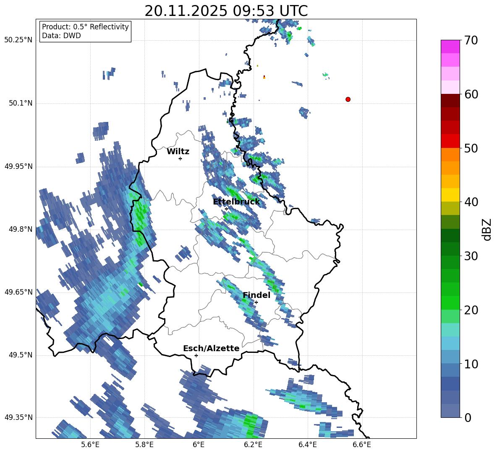The image size is (497, 453).
Task: Click the 49.35°N latitude tick label
Action: click(18, 417)
